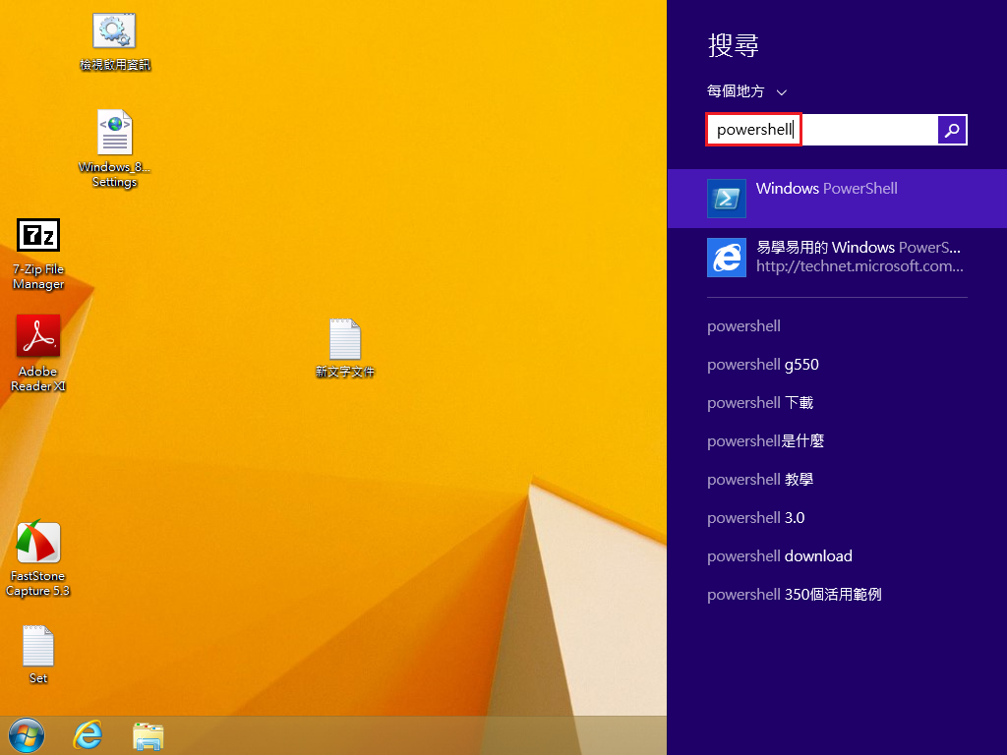Select the 新文字文件 text file icon

345,348
